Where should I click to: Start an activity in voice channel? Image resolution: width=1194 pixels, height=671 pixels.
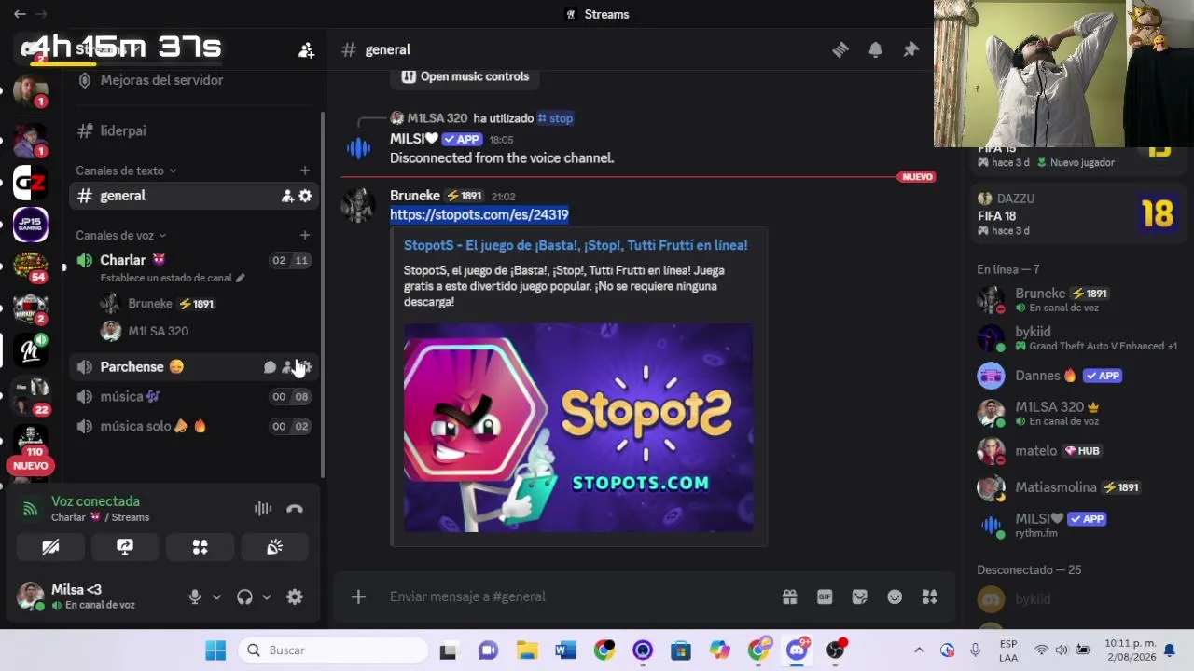click(200, 547)
